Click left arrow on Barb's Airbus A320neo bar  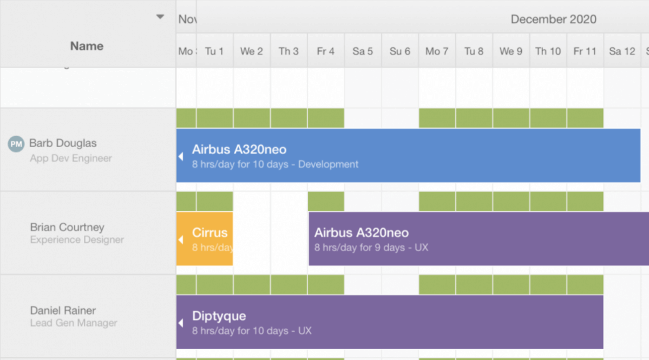click(x=181, y=156)
